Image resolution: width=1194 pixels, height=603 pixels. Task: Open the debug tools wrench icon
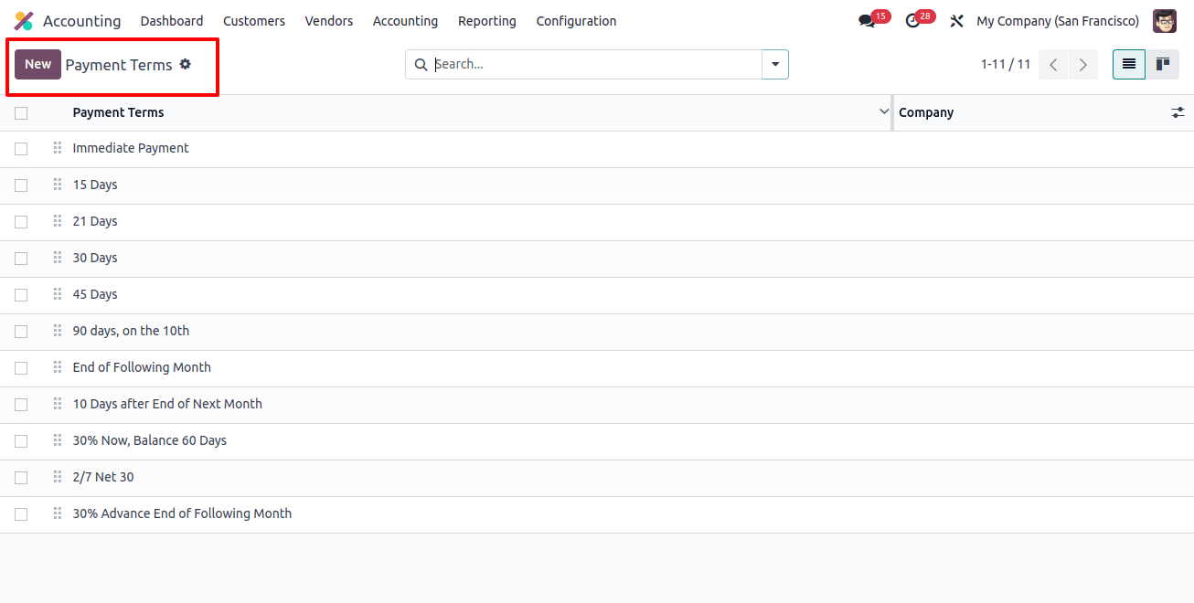[956, 21]
